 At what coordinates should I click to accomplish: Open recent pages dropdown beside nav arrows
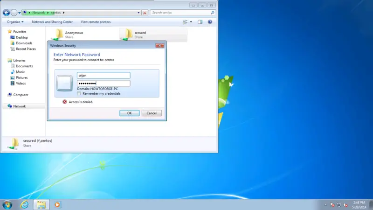(x=19, y=13)
